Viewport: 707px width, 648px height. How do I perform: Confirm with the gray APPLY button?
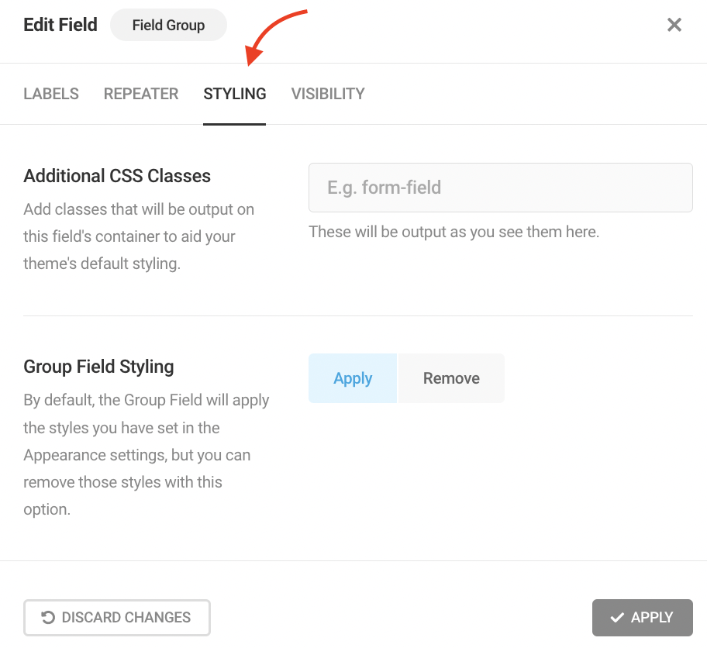tap(643, 618)
